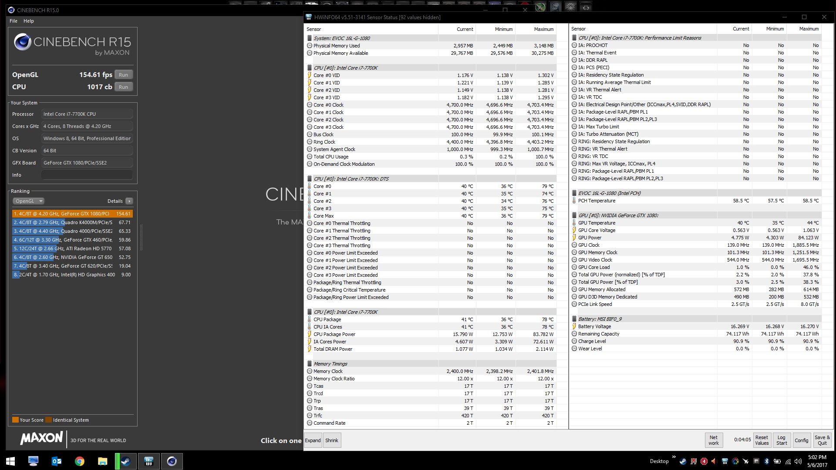Click the Windows Start button
836x470 pixels.
click(x=10, y=461)
